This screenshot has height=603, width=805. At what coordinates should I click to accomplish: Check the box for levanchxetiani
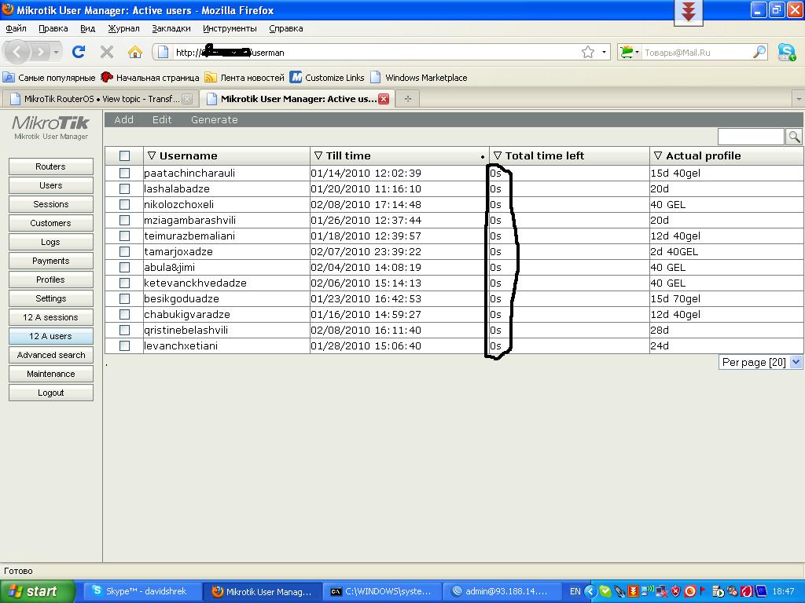124,345
